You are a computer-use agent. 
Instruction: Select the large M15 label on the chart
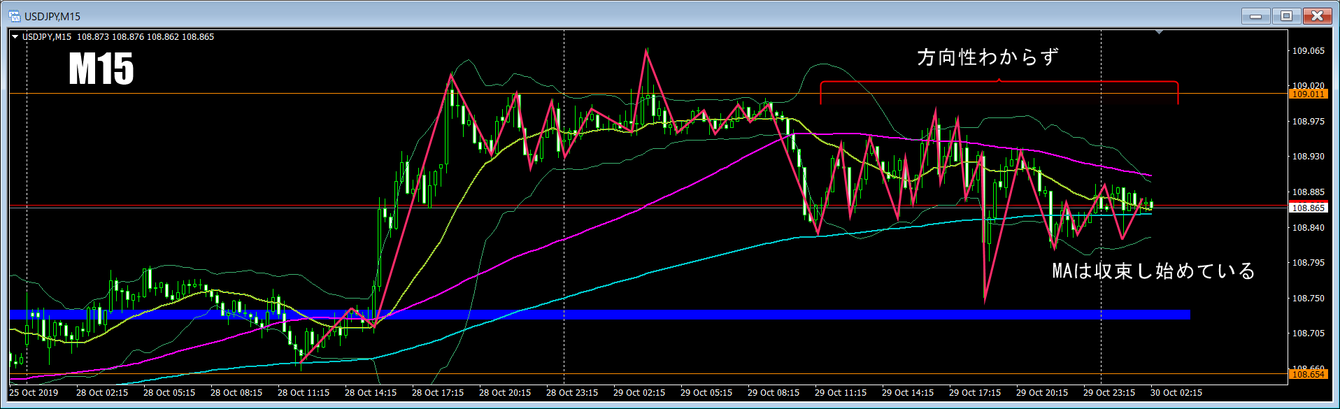(101, 69)
